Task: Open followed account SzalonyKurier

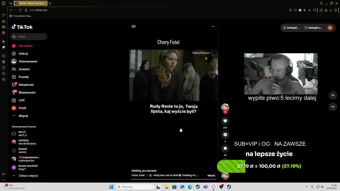Action: tap(26, 159)
